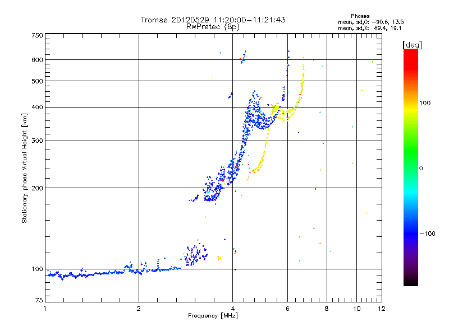Image resolution: width=449 pixels, height=336 pixels.
Task: Click the y-axis tick label "75"
Action: coord(39,300)
